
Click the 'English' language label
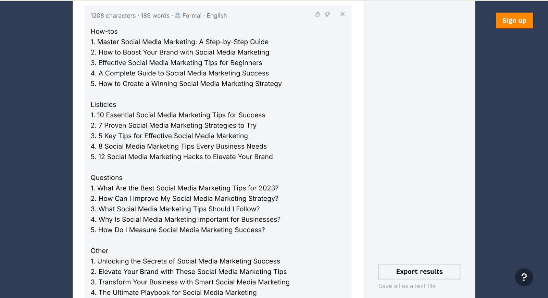217,16
